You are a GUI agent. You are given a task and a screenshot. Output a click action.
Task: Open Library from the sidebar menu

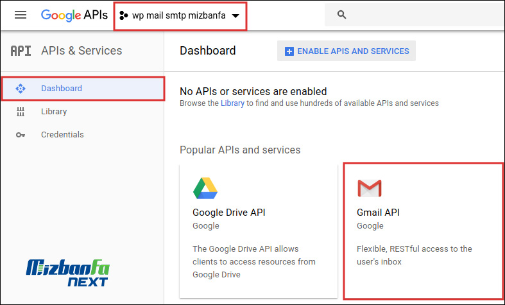pyautogui.click(x=54, y=112)
